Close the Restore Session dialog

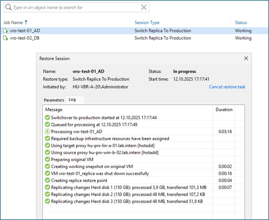[246, 58]
